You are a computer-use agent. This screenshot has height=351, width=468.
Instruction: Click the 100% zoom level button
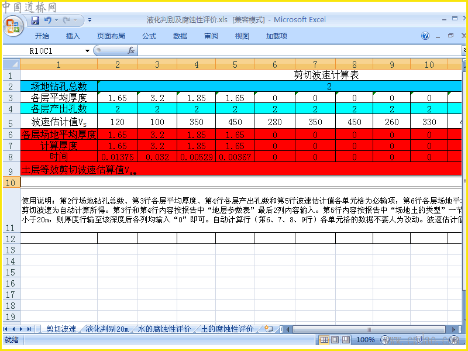click(x=365, y=340)
